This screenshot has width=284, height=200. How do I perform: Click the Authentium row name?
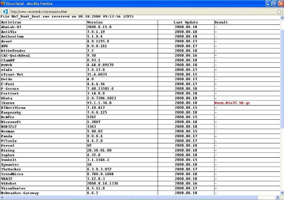[12, 37]
